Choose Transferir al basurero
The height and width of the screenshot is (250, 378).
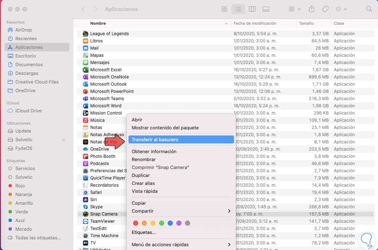click(181, 139)
